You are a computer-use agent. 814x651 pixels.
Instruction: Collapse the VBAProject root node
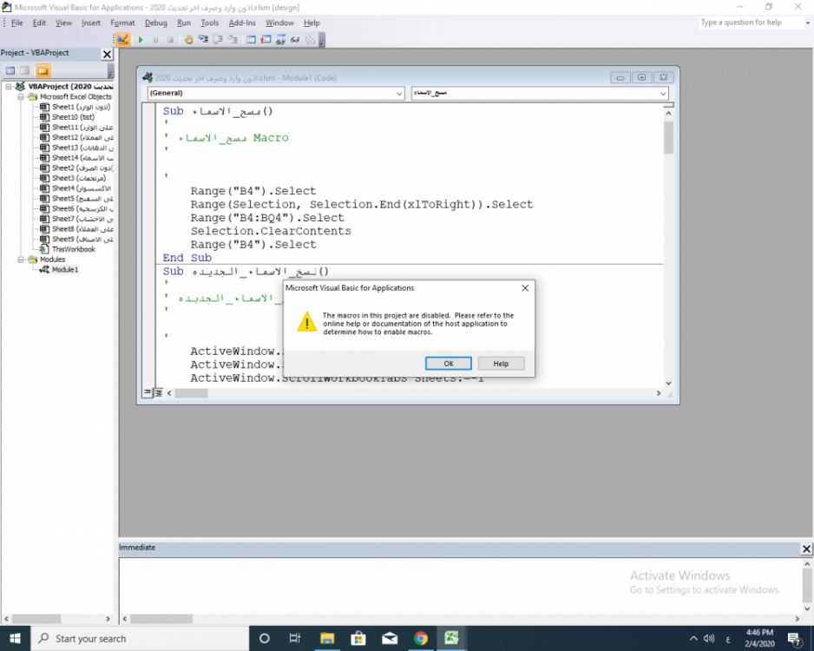click(9, 87)
